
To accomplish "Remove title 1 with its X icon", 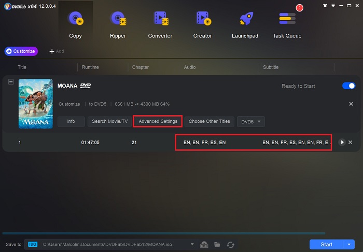I will 350,142.
